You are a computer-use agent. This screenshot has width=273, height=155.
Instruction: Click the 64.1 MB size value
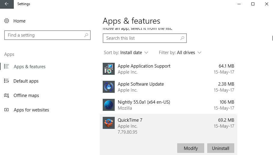pos(226,66)
